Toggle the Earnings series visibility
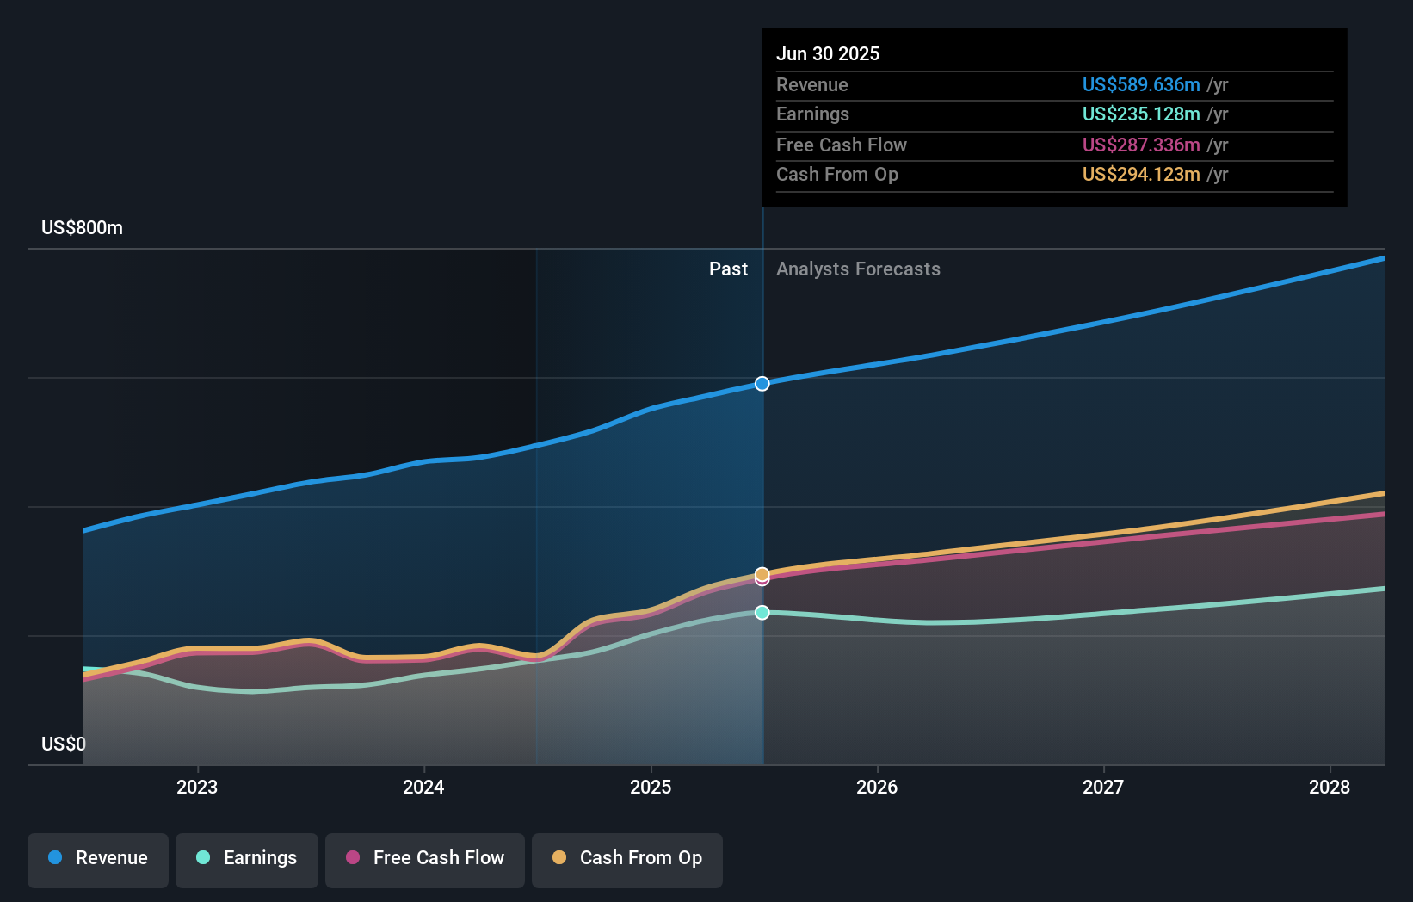 click(247, 860)
